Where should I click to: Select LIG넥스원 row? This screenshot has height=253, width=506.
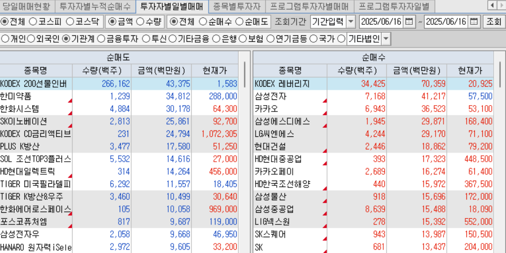pos(373,222)
